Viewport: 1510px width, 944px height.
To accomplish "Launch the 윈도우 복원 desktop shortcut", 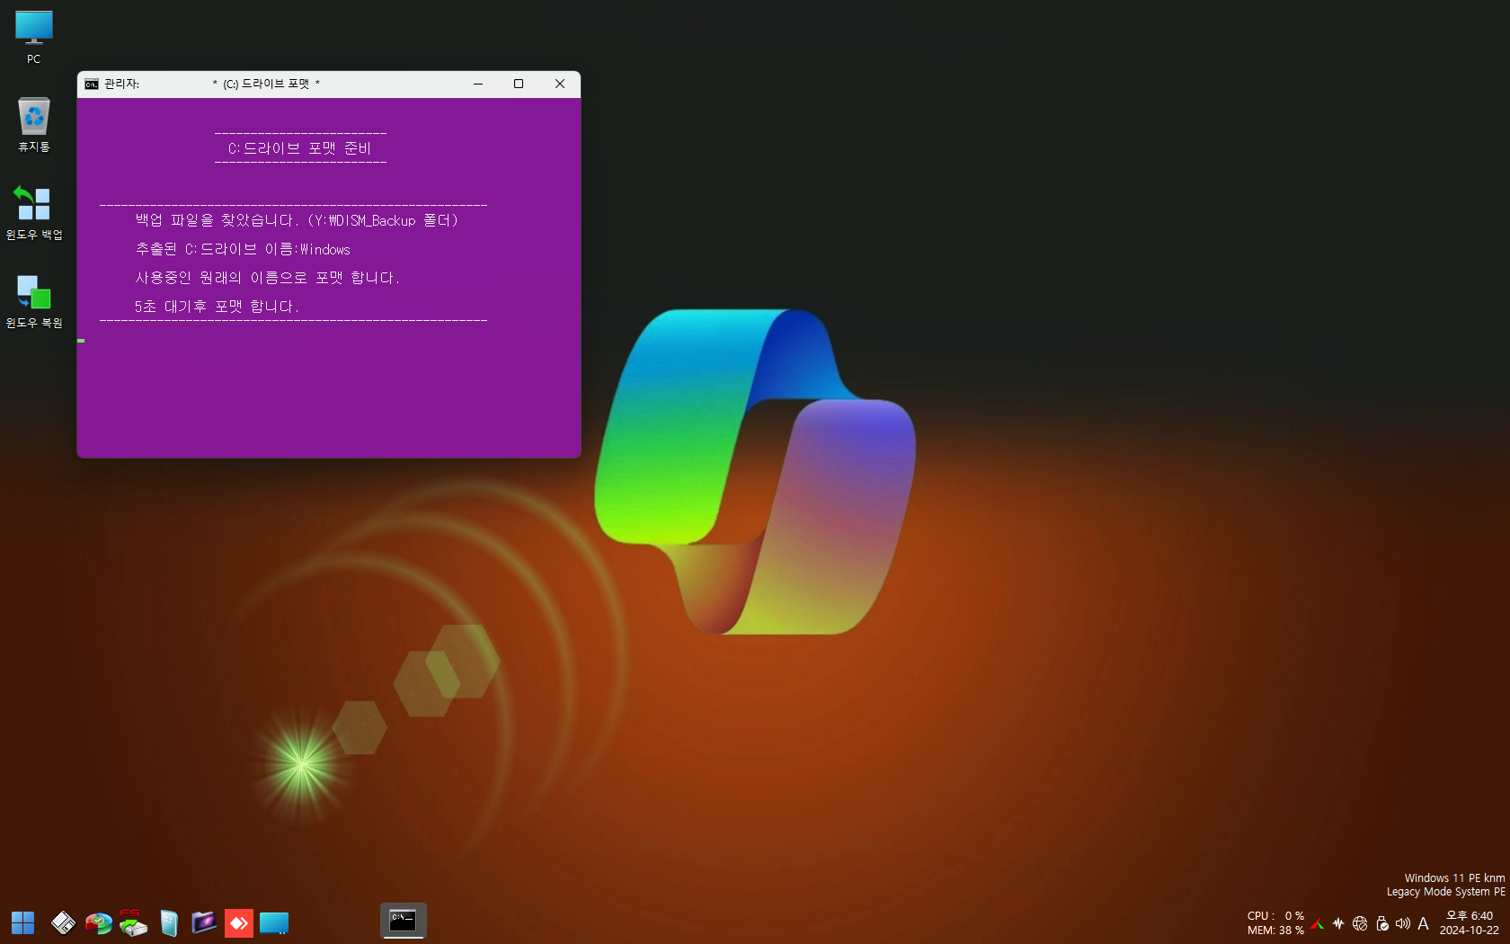I will (x=34, y=301).
